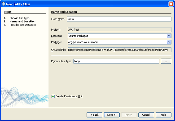Go back with the Back button

tap(94, 115)
